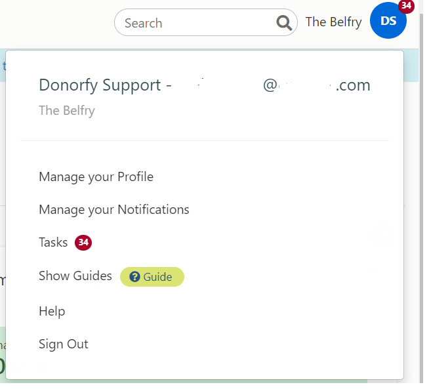Click the gray The Belfry subtitle in dropdown
Viewport: 429px width, 391px height.
67,110
